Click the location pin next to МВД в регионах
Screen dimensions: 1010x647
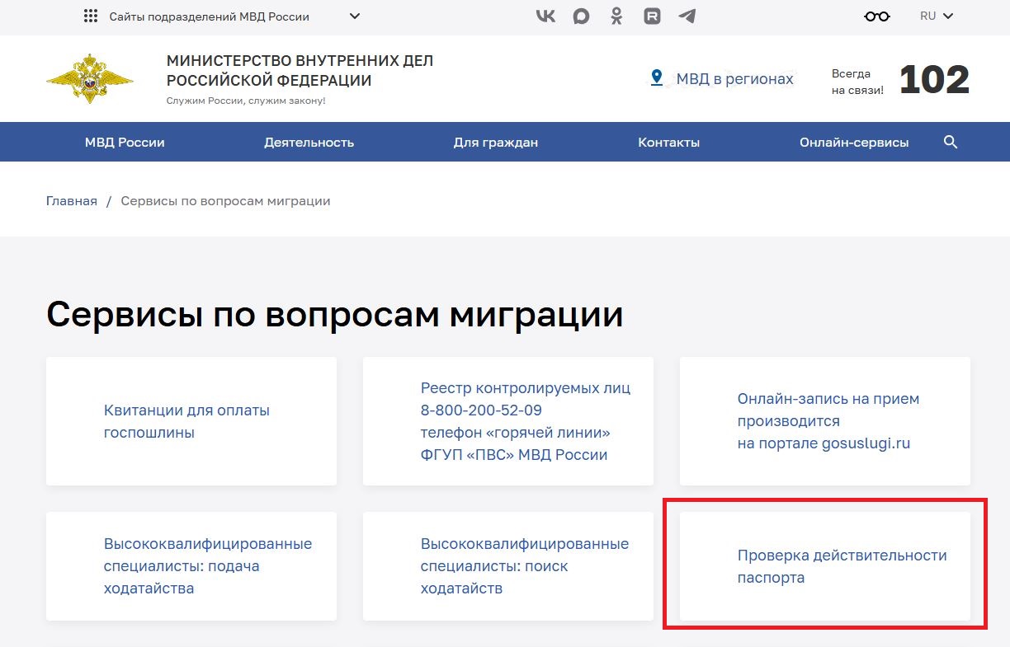pyautogui.click(x=656, y=78)
